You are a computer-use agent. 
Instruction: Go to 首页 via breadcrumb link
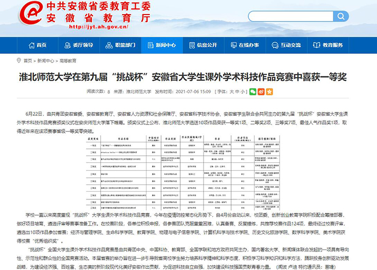[27, 61]
